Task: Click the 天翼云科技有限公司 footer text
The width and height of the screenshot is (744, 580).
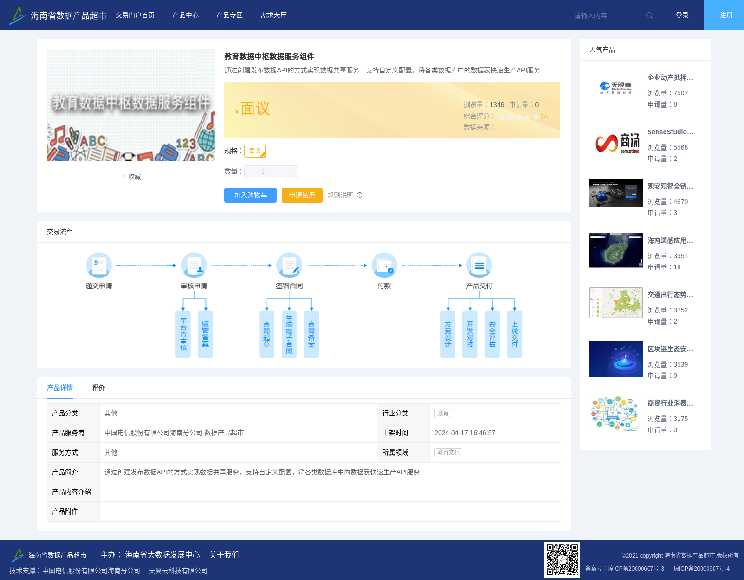Action: pos(178,571)
